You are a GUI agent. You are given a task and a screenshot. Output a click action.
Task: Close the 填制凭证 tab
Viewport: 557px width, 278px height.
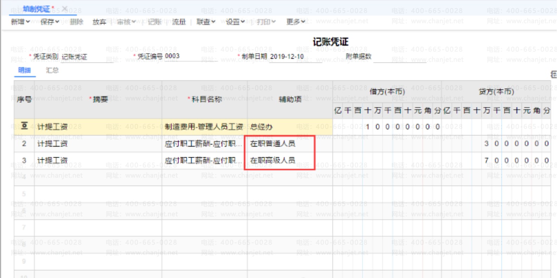[x=65, y=8]
